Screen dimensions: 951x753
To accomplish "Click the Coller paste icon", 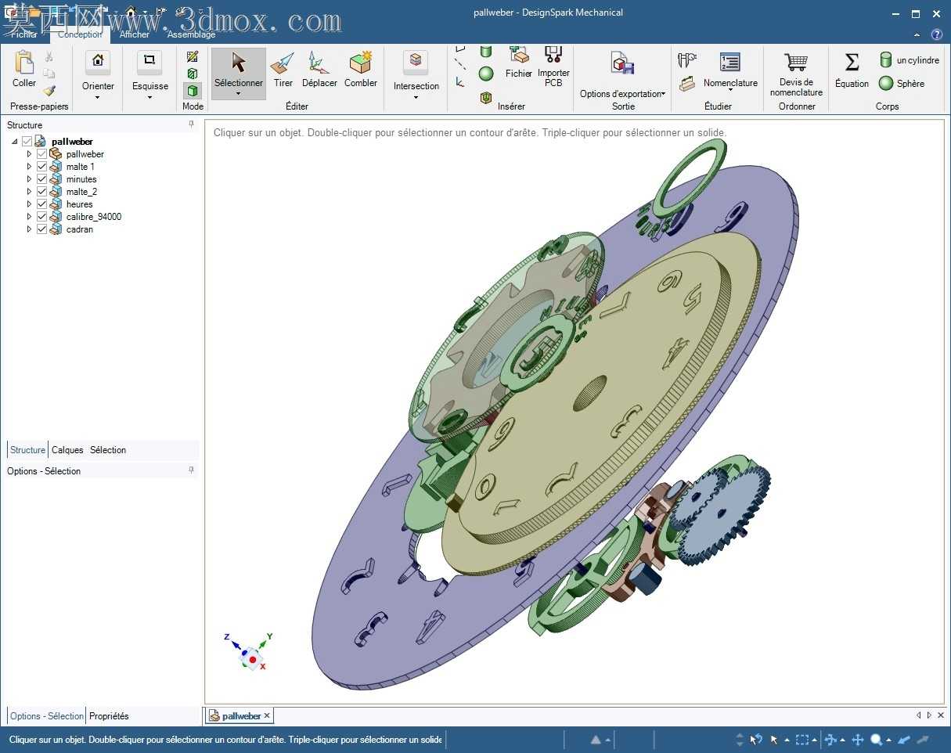I will 24,63.
